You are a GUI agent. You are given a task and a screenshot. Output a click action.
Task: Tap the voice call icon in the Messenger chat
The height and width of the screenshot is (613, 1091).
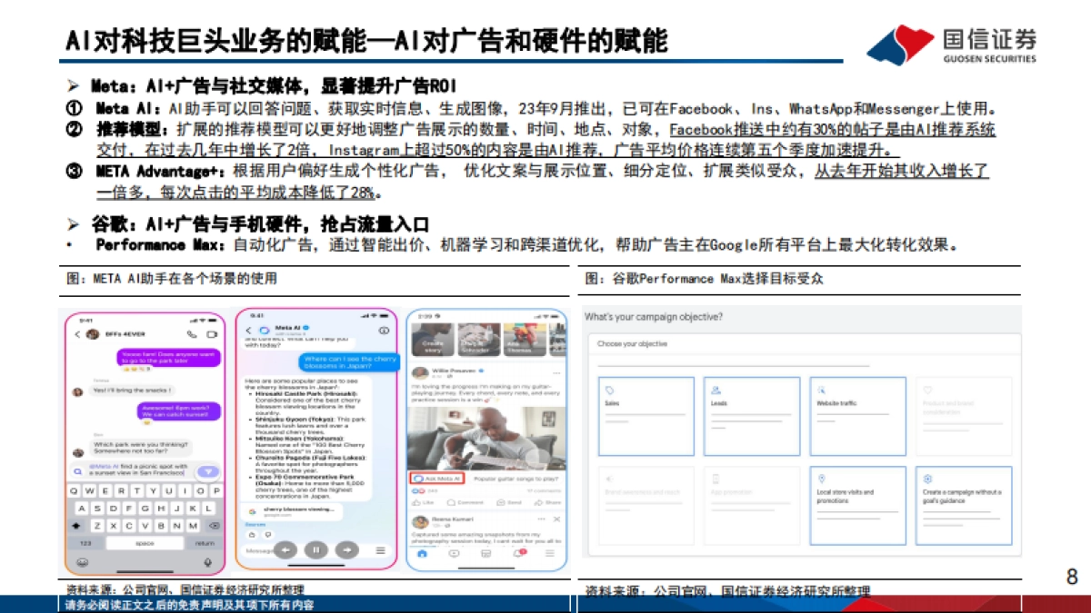(191, 334)
